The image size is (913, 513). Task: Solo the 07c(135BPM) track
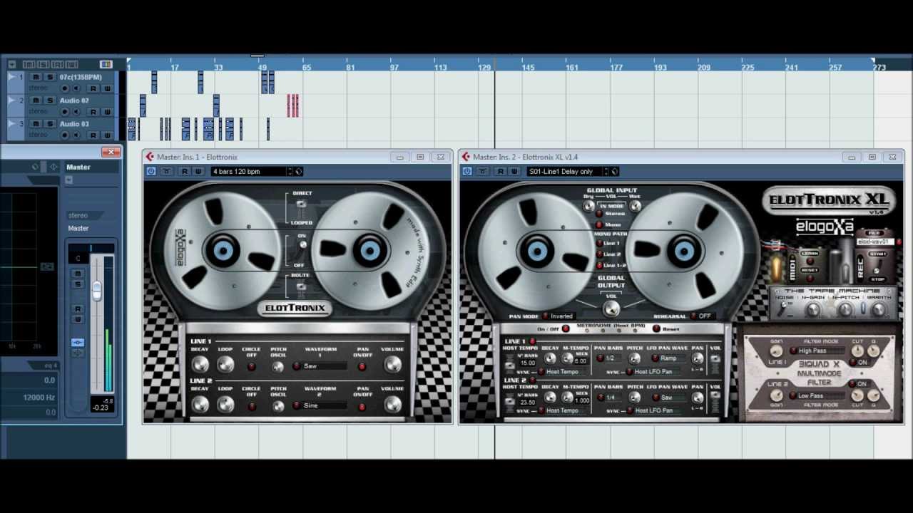point(50,77)
